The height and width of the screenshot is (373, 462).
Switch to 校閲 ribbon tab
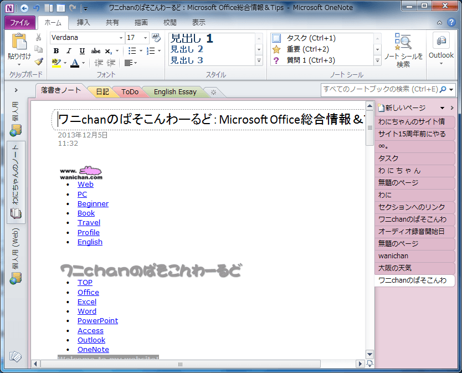click(x=170, y=22)
